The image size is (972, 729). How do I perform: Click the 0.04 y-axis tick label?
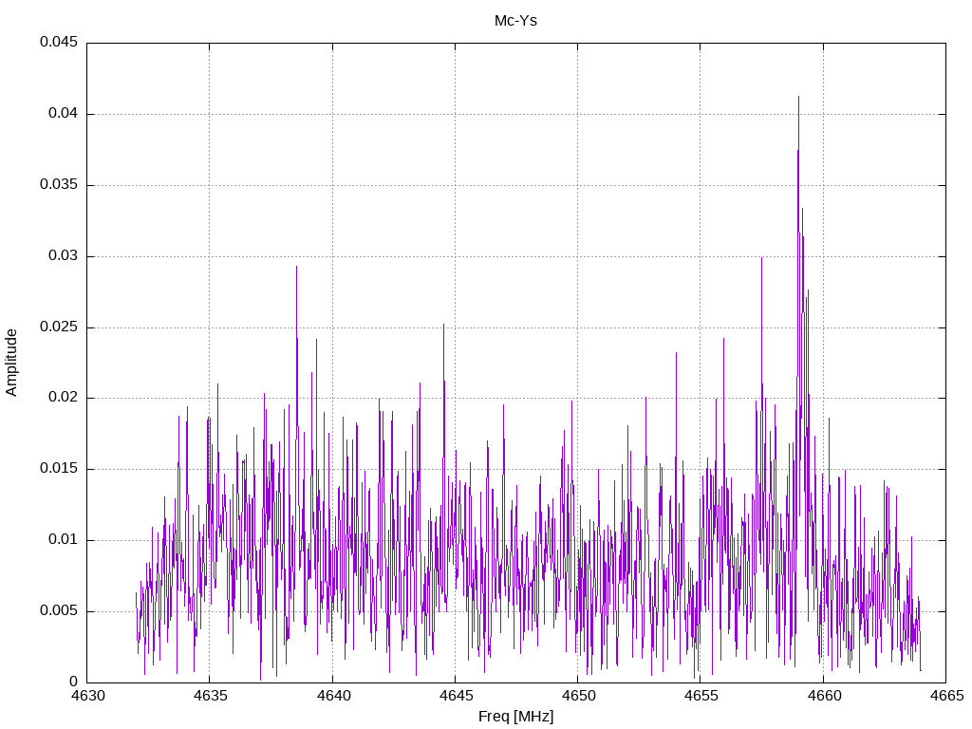point(62,114)
